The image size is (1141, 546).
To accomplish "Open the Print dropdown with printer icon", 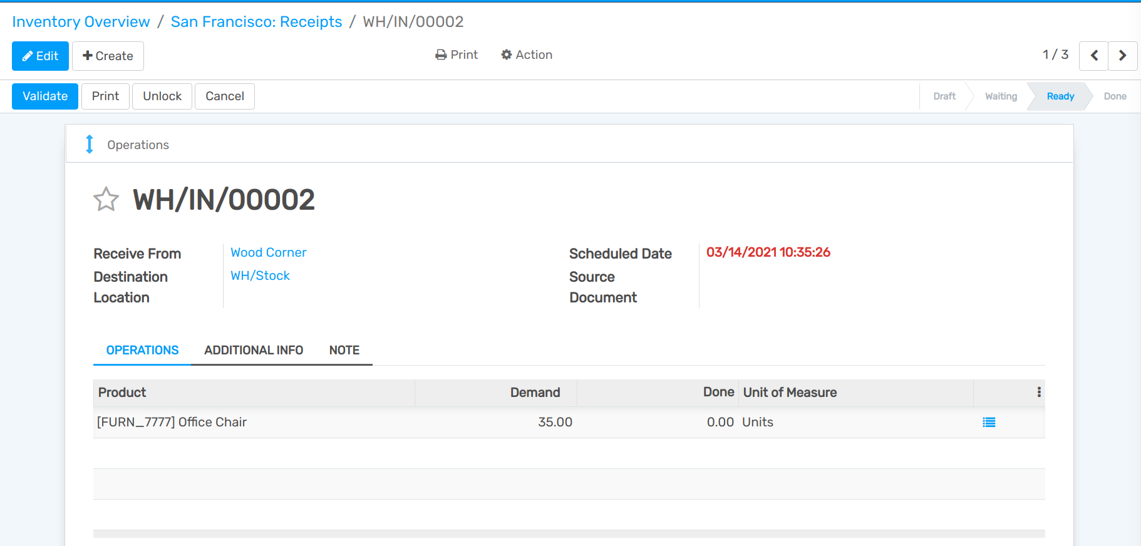I will 457,55.
